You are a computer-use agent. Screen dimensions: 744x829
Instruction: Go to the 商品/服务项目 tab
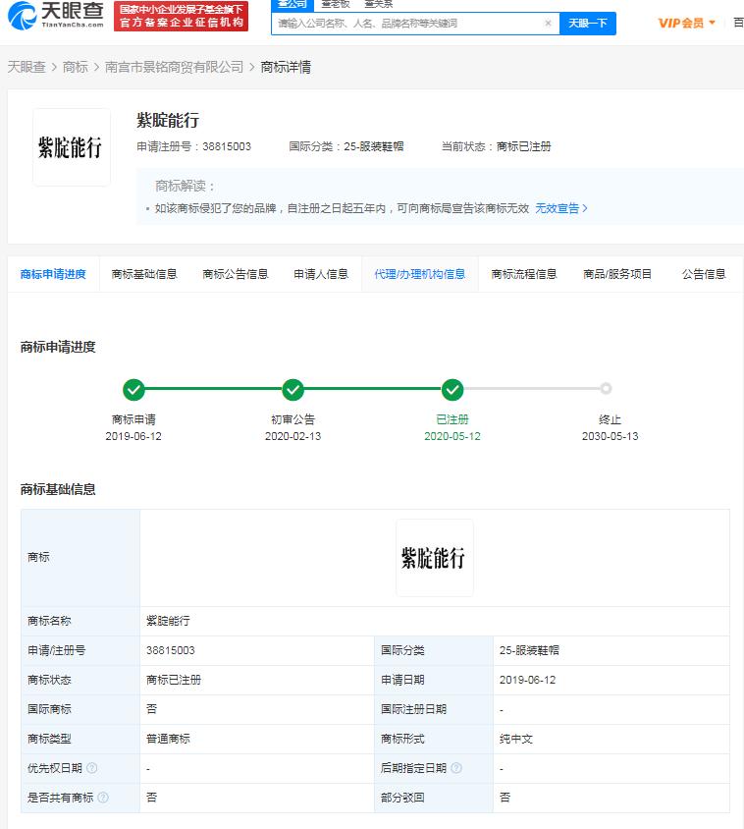point(617,274)
